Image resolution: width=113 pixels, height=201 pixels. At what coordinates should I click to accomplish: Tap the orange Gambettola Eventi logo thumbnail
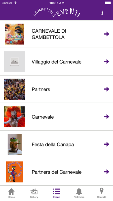pyautogui.click(x=15, y=172)
